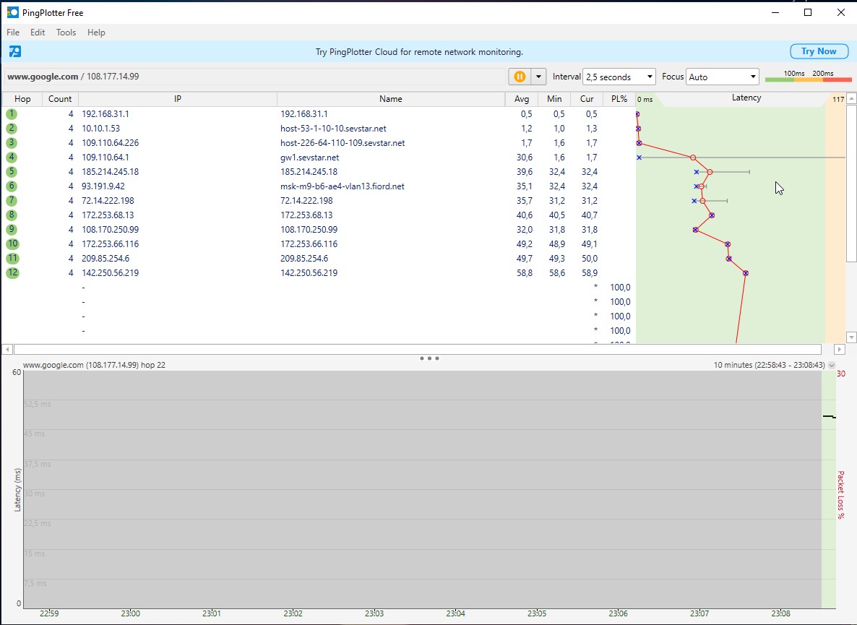The width and height of the screenshot is (857, 625).
Task: Click the 100ms 200ms latency color scale
Action: [808, 77]
